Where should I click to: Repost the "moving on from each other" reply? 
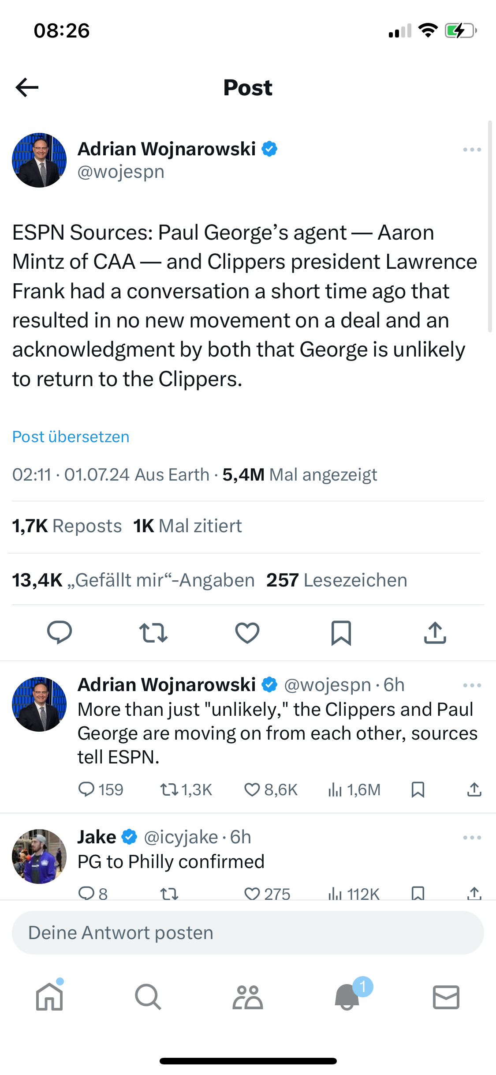(169, 789)
